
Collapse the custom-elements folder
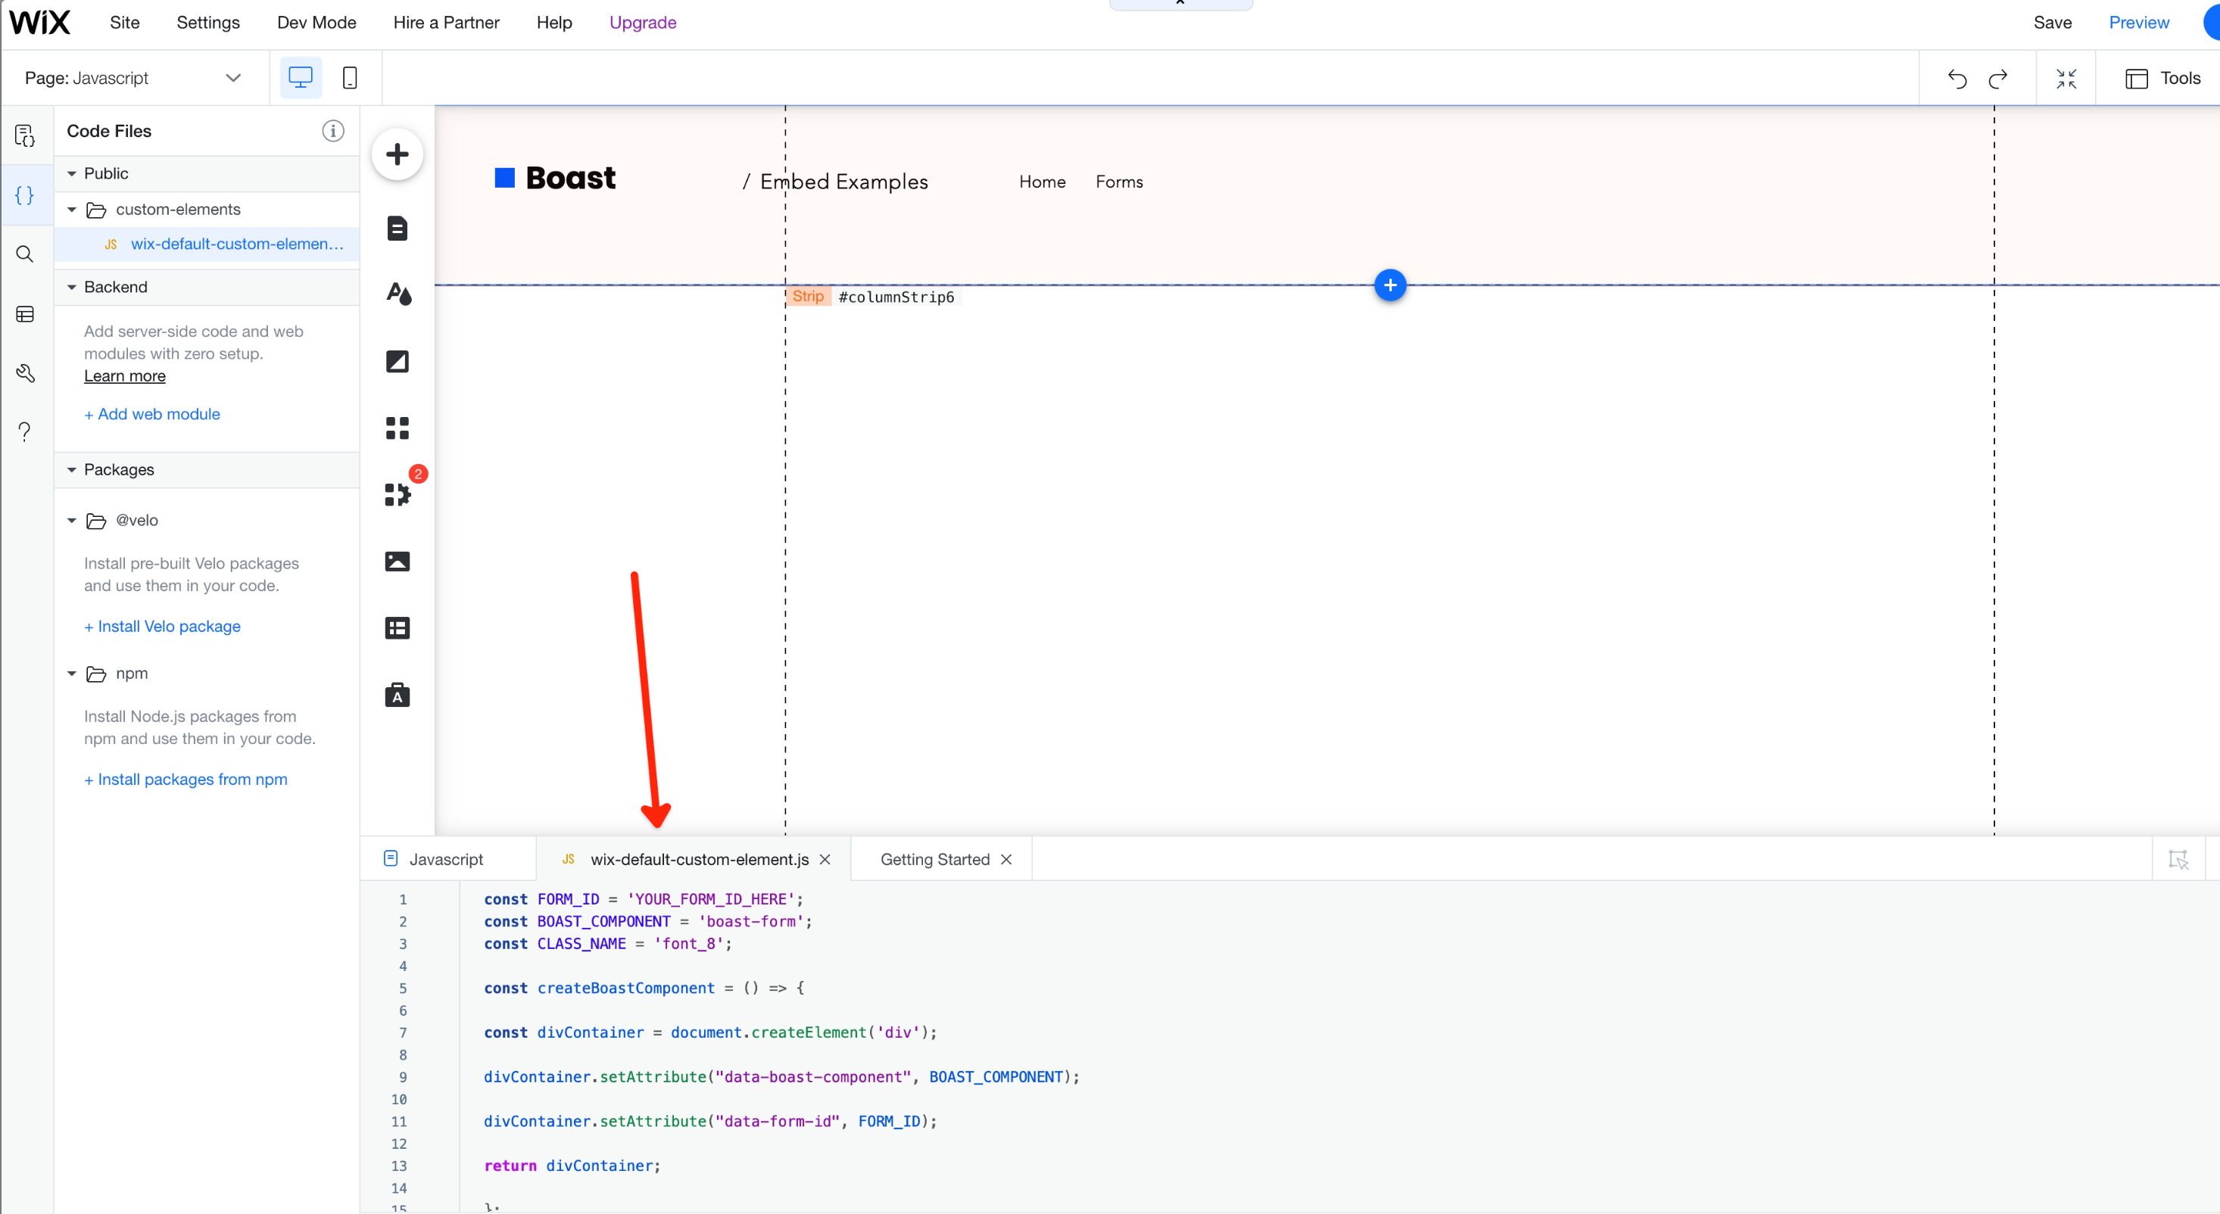[x=73, y=210]
